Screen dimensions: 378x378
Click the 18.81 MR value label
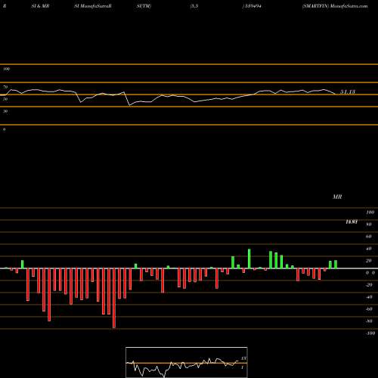coord(352,222)
